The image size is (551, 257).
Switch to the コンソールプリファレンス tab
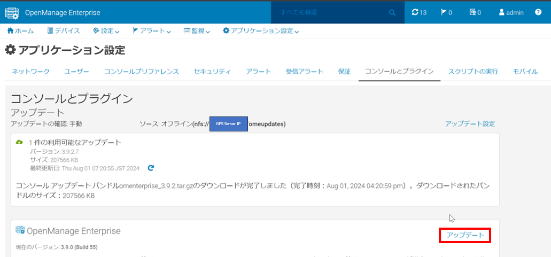coord(142,72)
